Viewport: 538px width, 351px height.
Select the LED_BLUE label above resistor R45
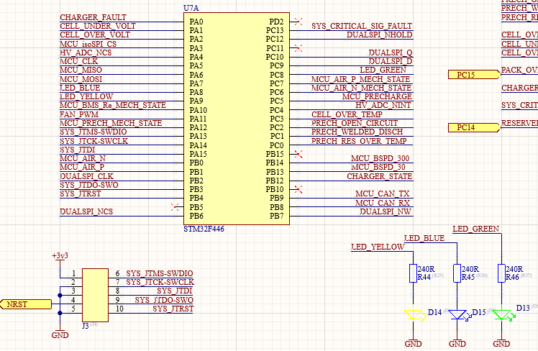pyautogui.click(x=424, y=238)
